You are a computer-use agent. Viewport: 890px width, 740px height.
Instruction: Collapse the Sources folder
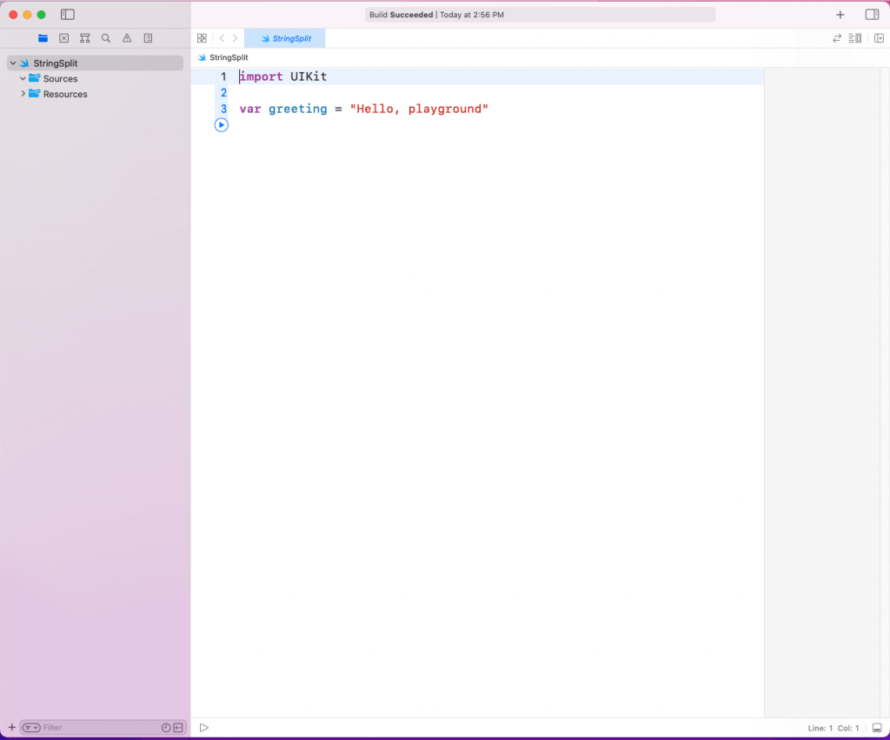23,79
